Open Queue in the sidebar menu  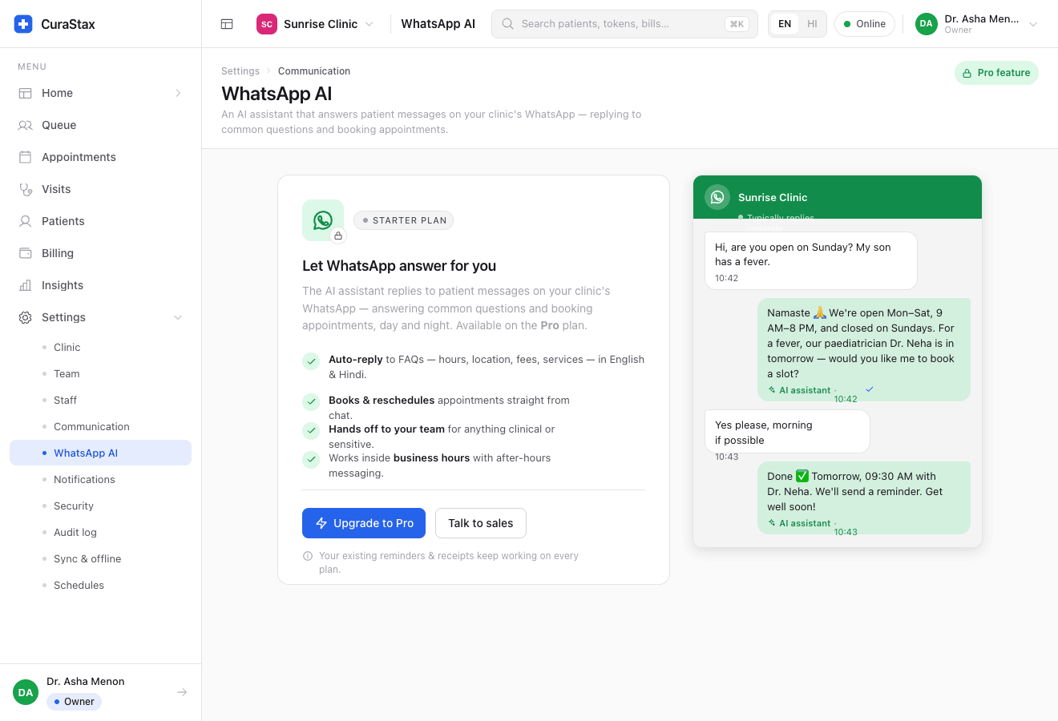tap(100, 125)
